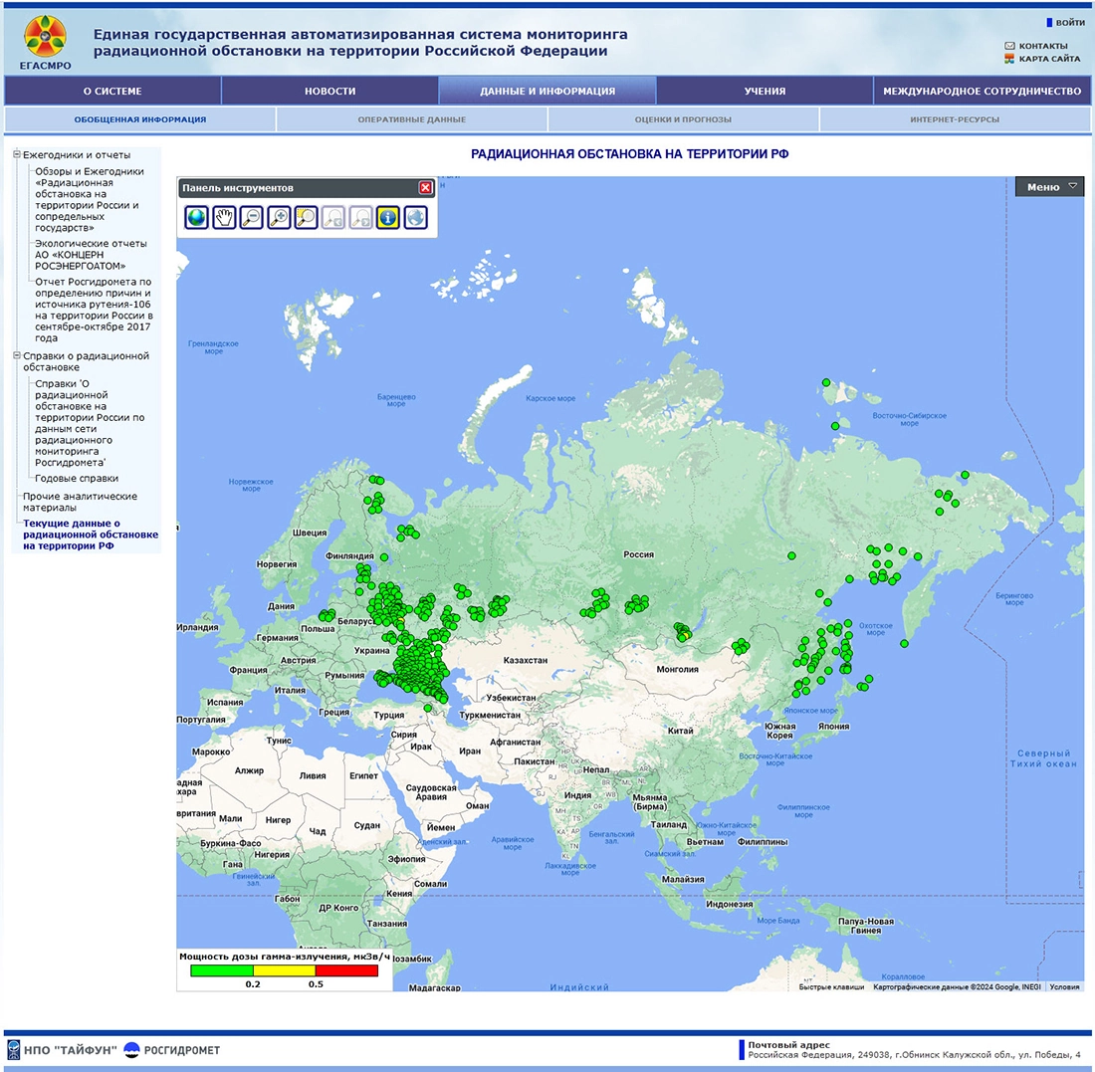Select the zoom-to-area rectangle tool
Image resolution: width=1095 pixels, height=1072 pixels.
306,217
